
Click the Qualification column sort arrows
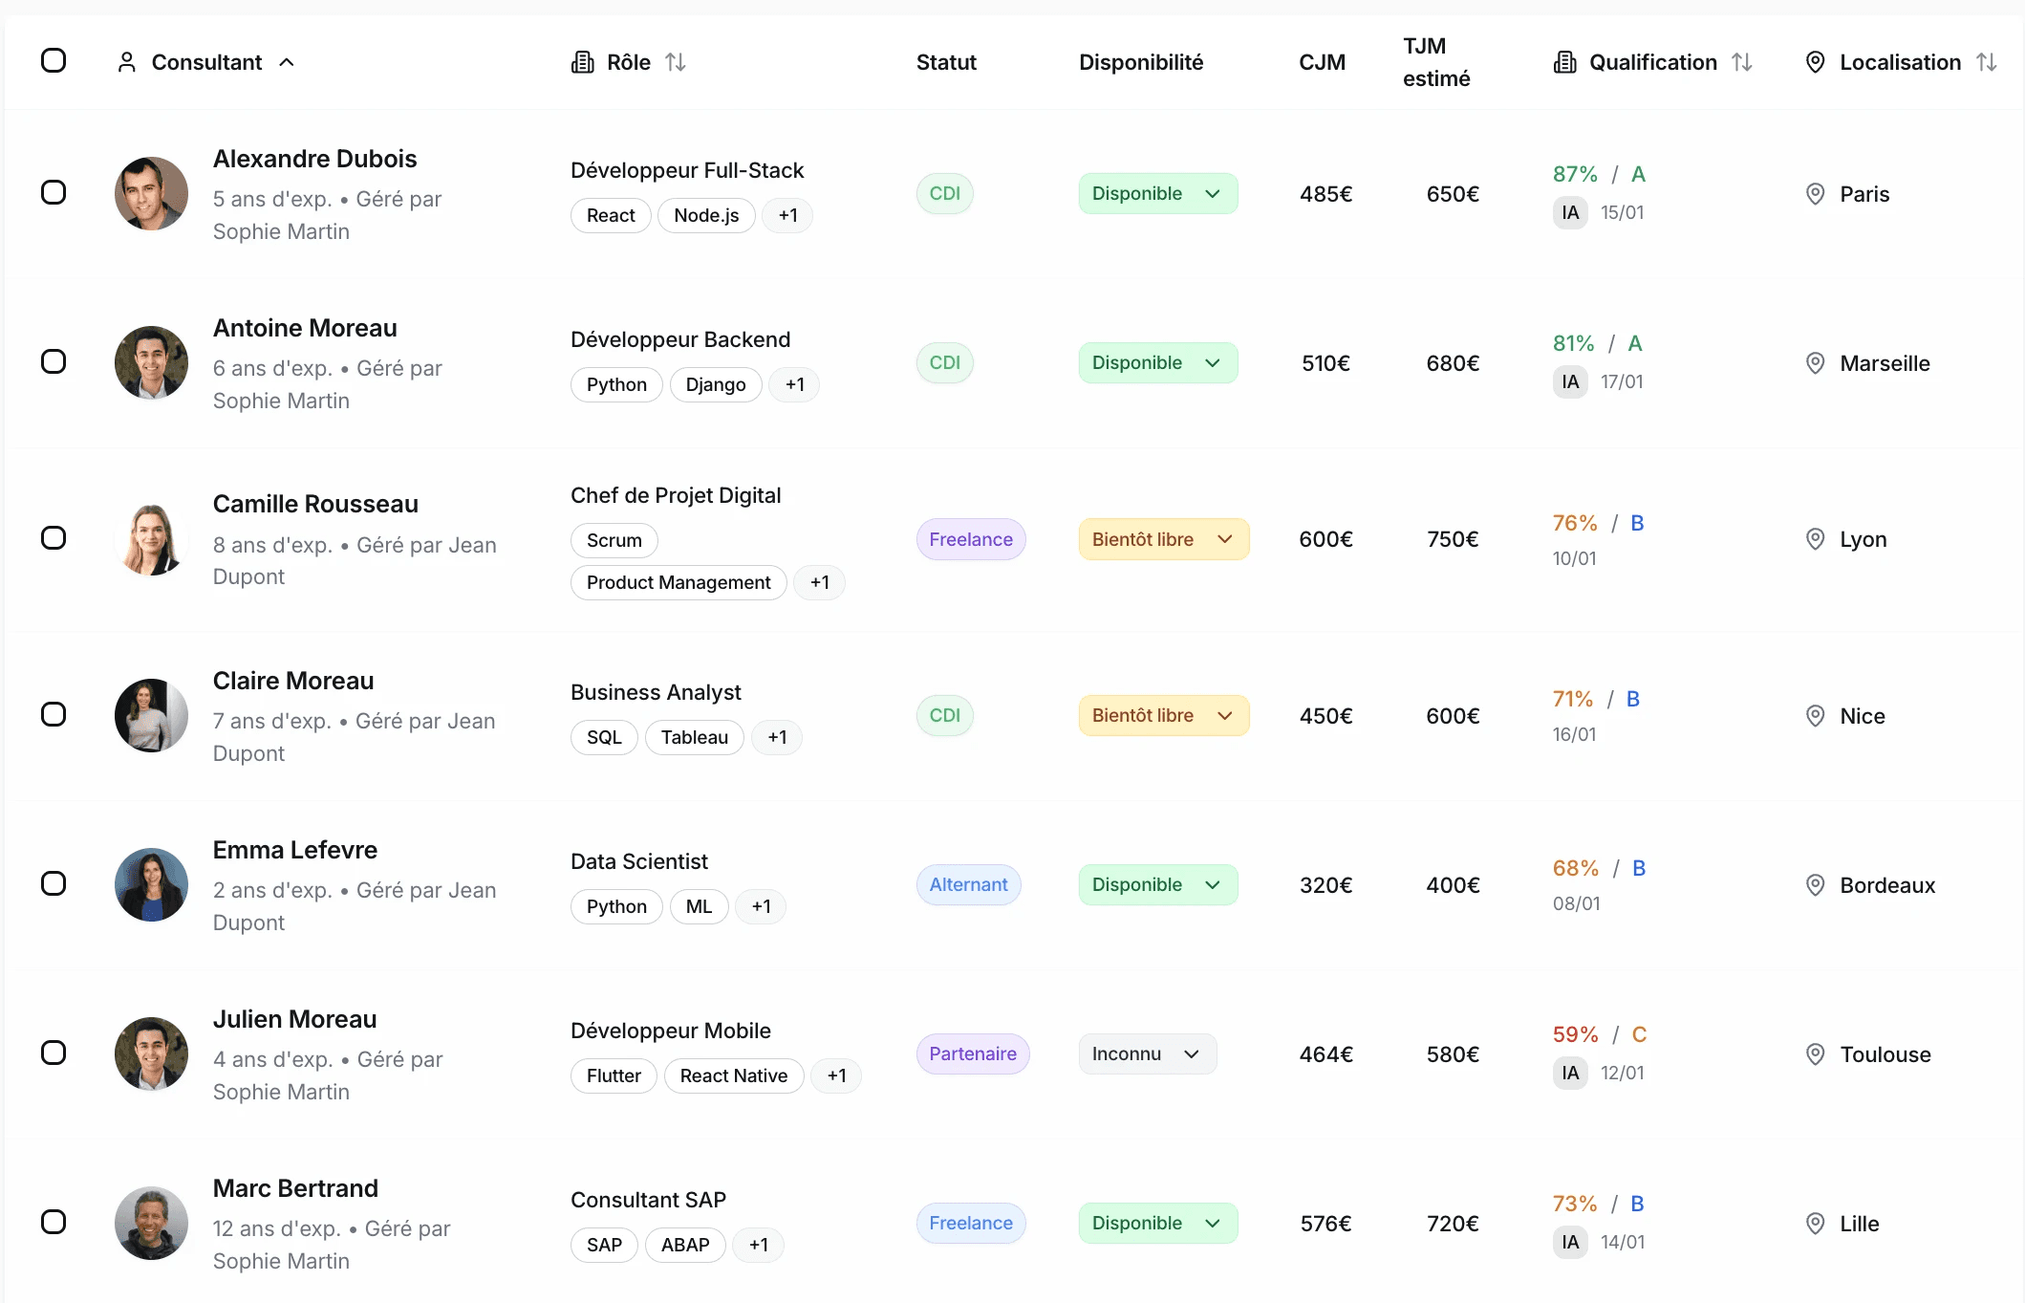[1742, 62]
